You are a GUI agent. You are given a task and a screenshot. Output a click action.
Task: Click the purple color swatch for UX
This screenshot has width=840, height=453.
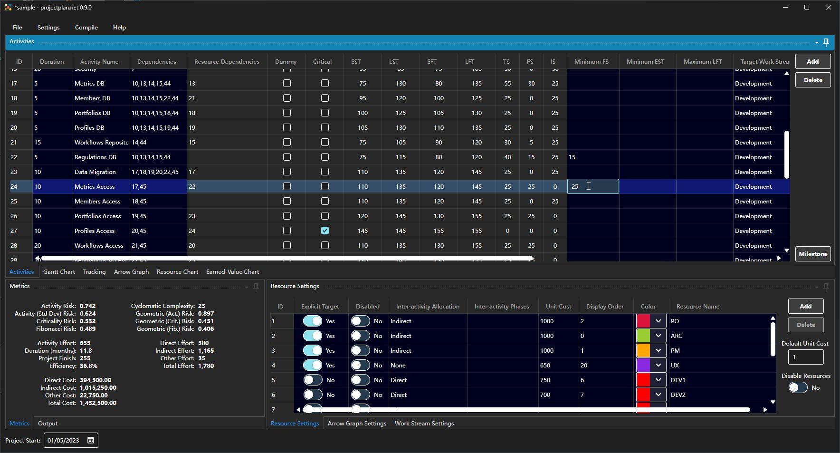[643, 366]
